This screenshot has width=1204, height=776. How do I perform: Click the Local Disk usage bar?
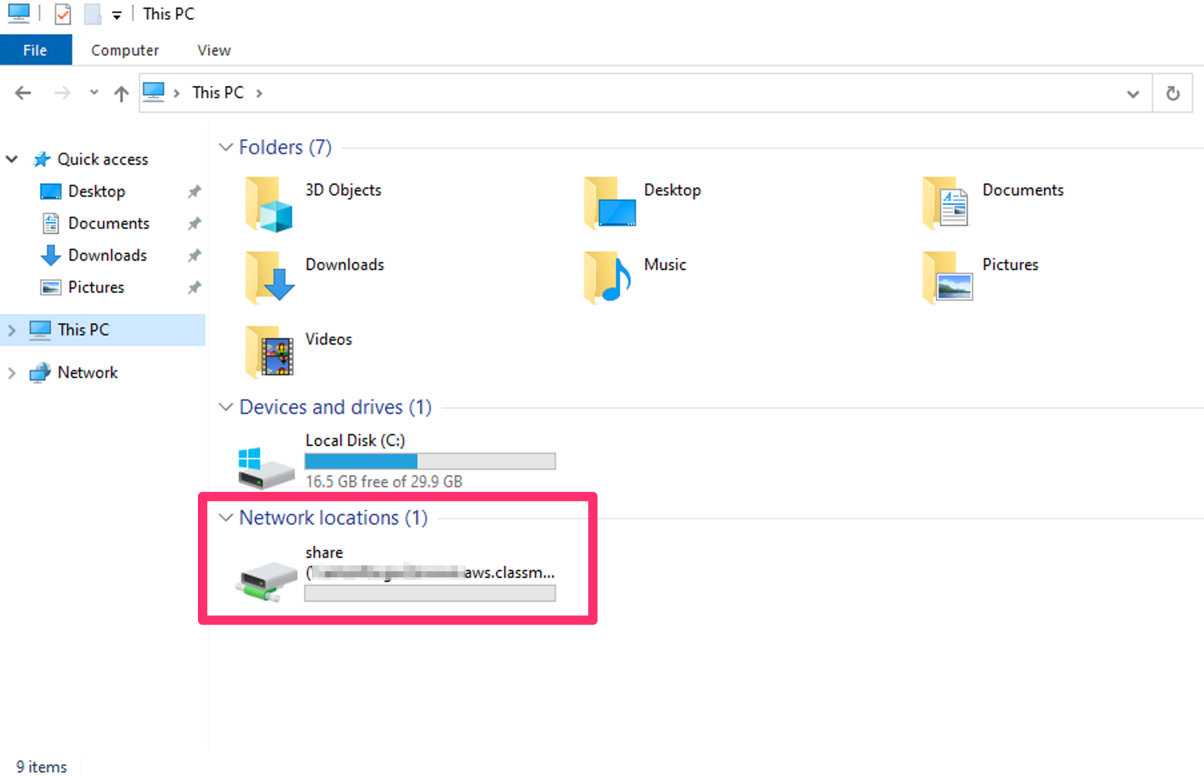point(429,461)
